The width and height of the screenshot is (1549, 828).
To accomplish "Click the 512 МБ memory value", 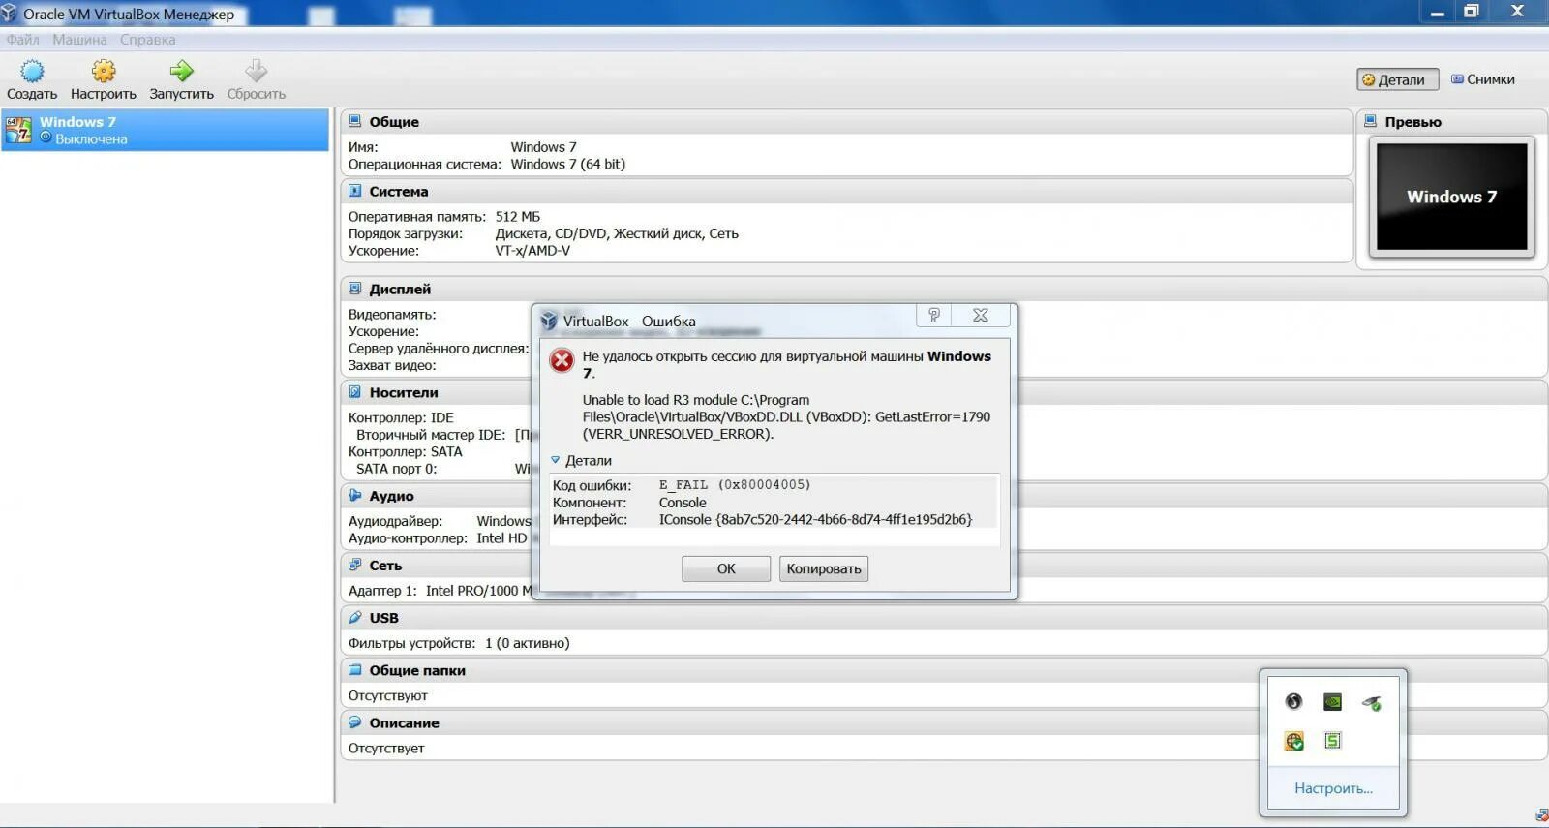I will point(518,216).
